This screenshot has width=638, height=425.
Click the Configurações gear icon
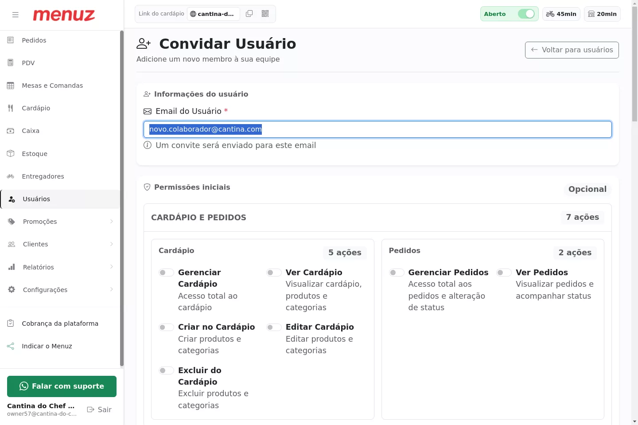[x=12, y=290]
